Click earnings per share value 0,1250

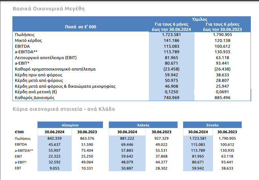coord(171,92)
